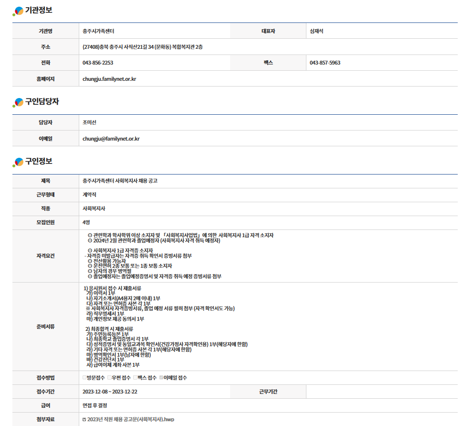Click the phone number 043-856-2253
473x426 pixels.
click(x=98, y=63)
